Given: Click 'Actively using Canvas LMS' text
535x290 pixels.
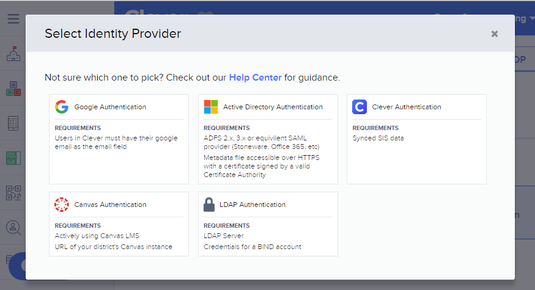Looking at the screenshot, I should (97, 236).
